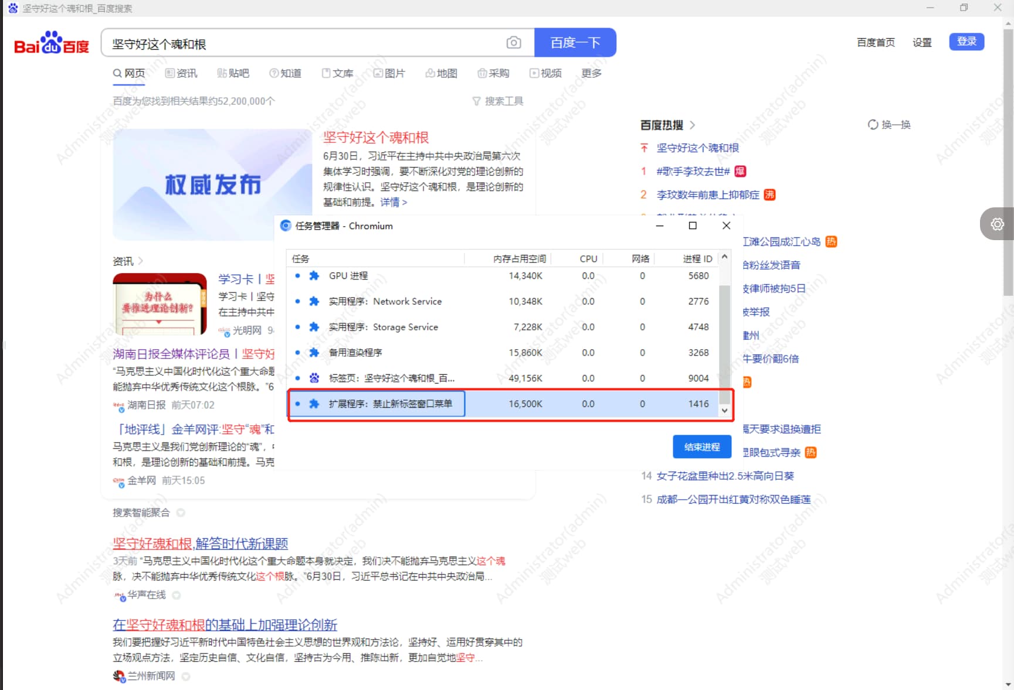1014x690 pixels.
Task: Click 换一换 refresh hot list
Action: [x=889, y=125]
